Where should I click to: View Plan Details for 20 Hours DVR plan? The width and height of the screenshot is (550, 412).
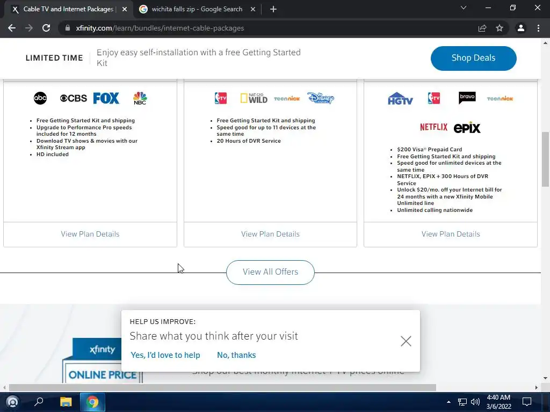271,234
